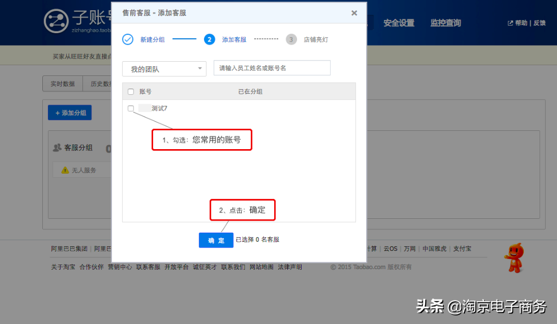Focus the 请输入人员工姓名或账号名 search field
Image resolution: width=557 pixels, height=324 pixels.
pos(272,68)
